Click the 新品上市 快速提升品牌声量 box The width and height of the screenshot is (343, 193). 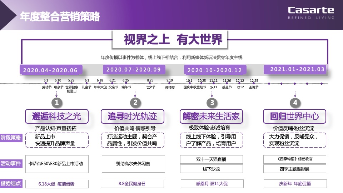point(57,140)
